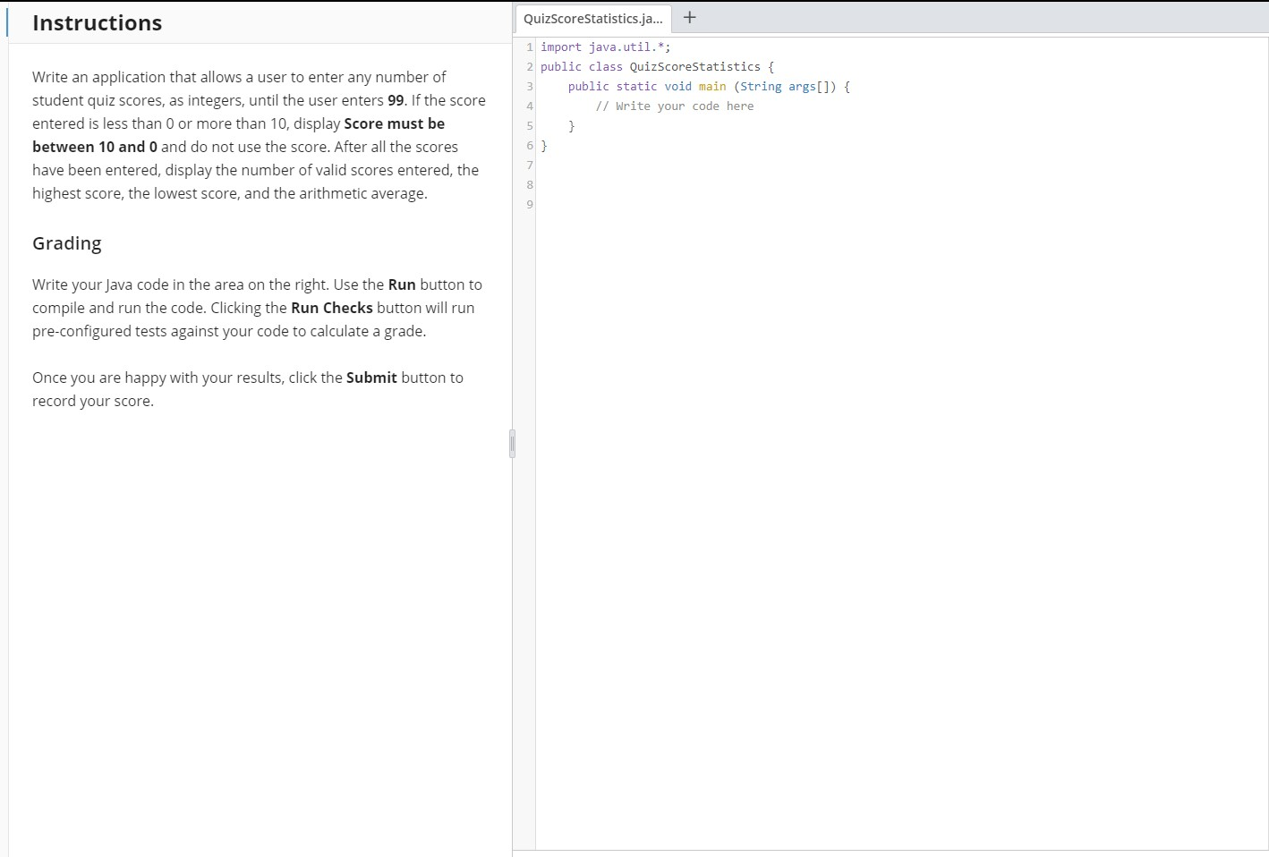Viewport: 1269px width, 857px height.
Task: Click line number 1 in the gutter
Action: coord(529,47)
